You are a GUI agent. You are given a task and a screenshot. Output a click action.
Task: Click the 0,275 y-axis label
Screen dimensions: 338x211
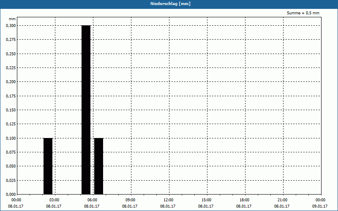[x=11, y=40]
